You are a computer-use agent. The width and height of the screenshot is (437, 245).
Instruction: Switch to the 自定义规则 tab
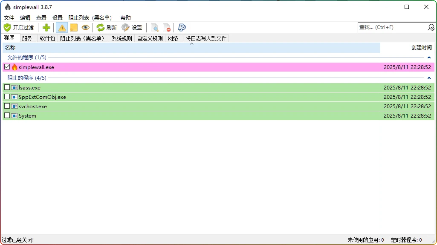click(150, 38)
